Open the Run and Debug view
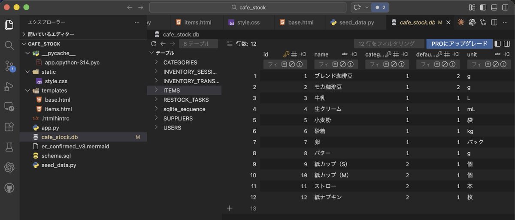This screenshot has width=515, height=220. coord(9,87)
